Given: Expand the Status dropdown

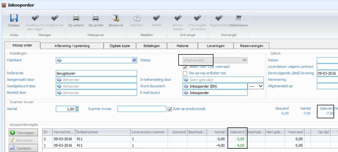Looking at the screenshot, I should pyautogui.click(x=244, y=60).
